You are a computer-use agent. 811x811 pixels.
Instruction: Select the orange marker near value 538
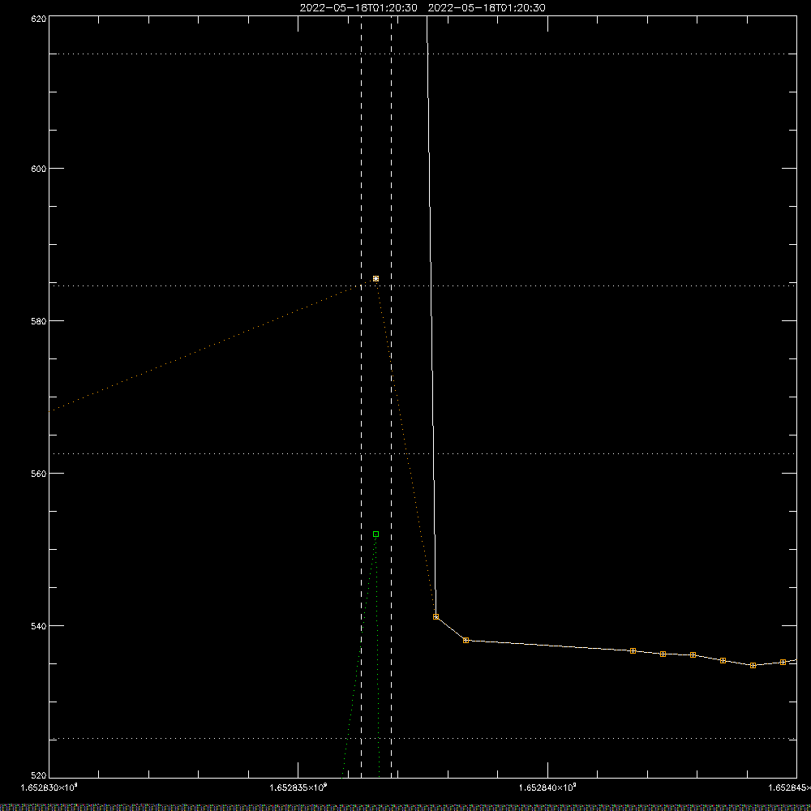point(466,641)
